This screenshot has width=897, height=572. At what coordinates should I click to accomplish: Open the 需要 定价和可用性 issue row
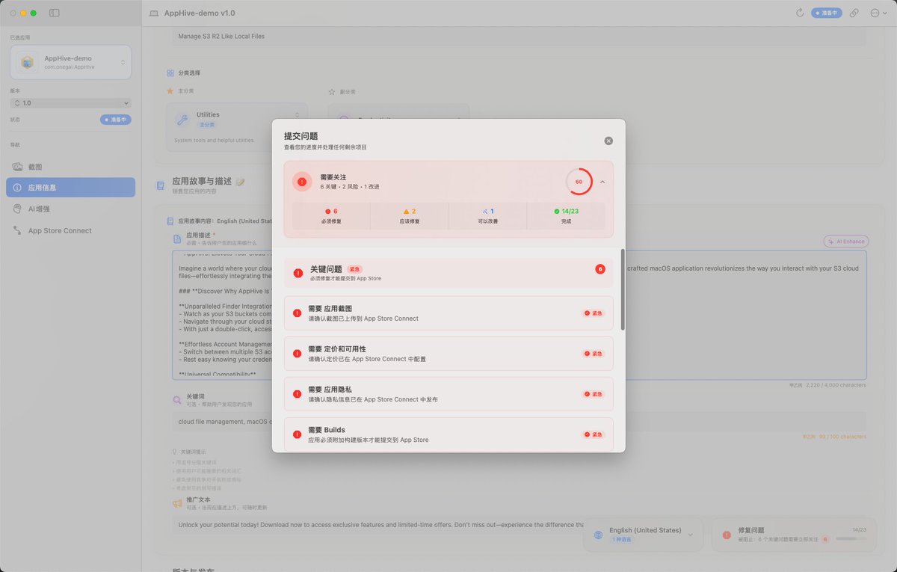pyautogui.click(x=449, y=354)
